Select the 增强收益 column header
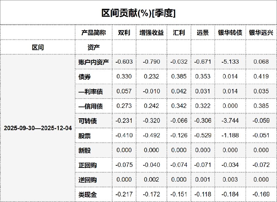The image size is (277, 202). pyautogui.click(x=151, y=33)
